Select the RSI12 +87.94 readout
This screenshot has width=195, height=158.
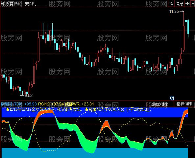click(51, 104)
